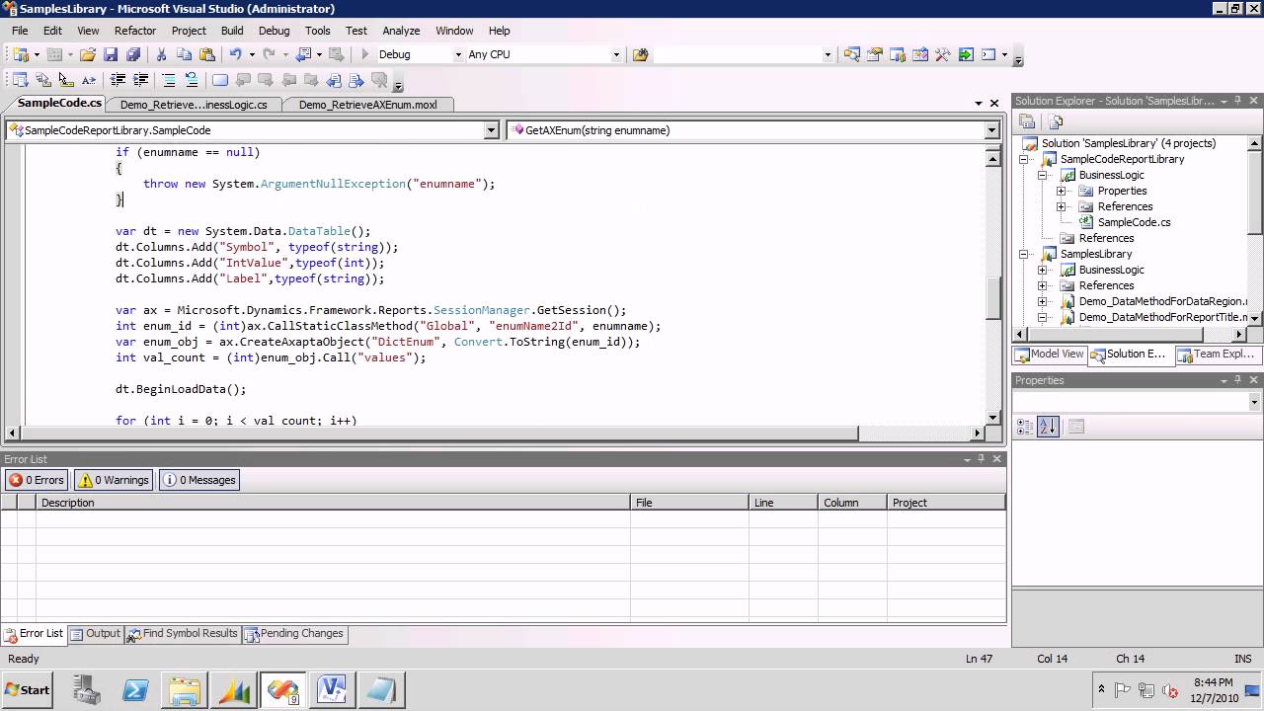Toggle auto-hide pin on Properties panel
Image resolution: width=1264 pixels, height=711 pixels.
click(x=1237, y=380)
